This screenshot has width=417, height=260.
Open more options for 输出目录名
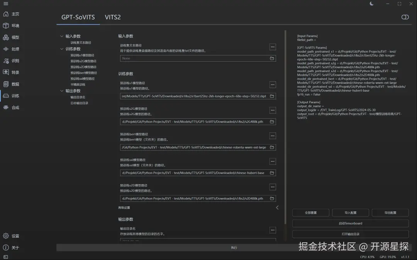click(x=273, y=230)
